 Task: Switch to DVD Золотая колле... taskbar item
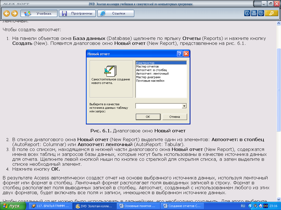[95, 206]
